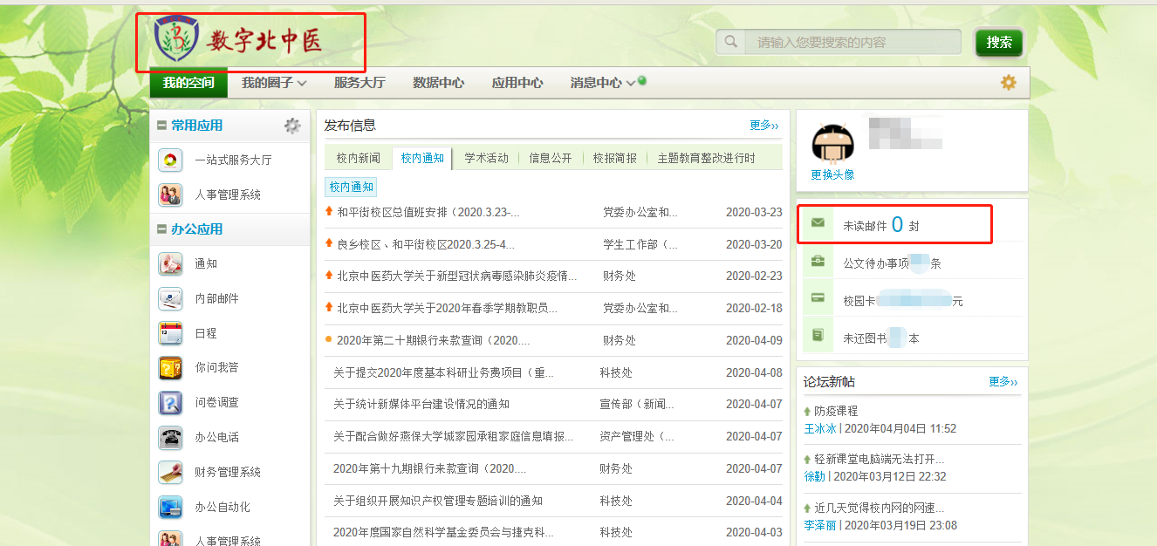The height and width of the screenshot is (546, 1157).
Task: Click 更多 link in 发布信息 panel
Action: [763, 126]
